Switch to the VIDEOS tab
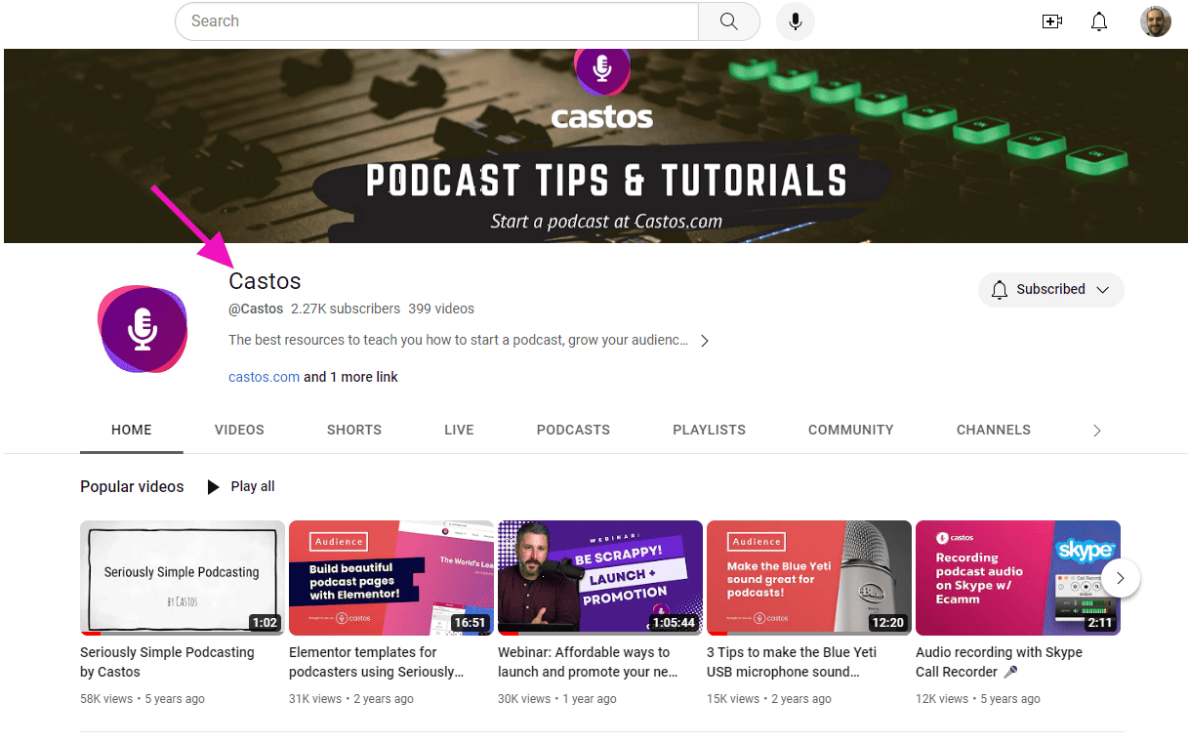Image resolution: width=1188 pixels, height=743 pixels. pyautogui.click(x=239, y=430)
